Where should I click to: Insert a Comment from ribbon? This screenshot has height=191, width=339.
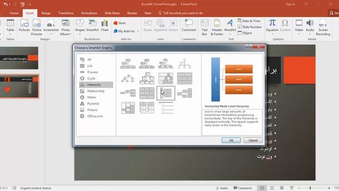tap(189, 25)
